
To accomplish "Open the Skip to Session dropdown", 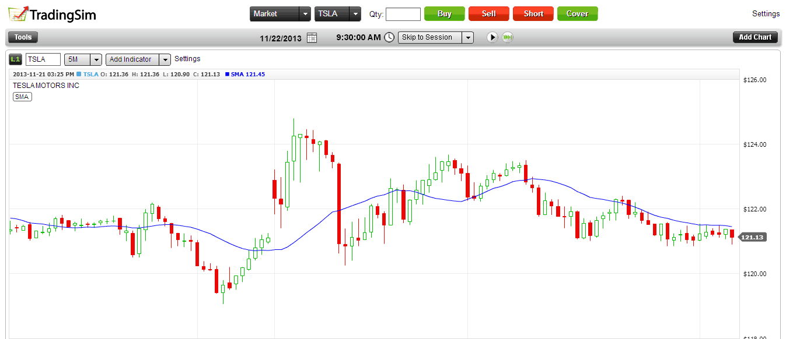I will click(x=468, y=37).
